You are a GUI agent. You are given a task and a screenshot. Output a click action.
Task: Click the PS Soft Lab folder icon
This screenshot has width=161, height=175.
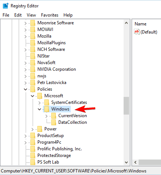pos(33,162)
